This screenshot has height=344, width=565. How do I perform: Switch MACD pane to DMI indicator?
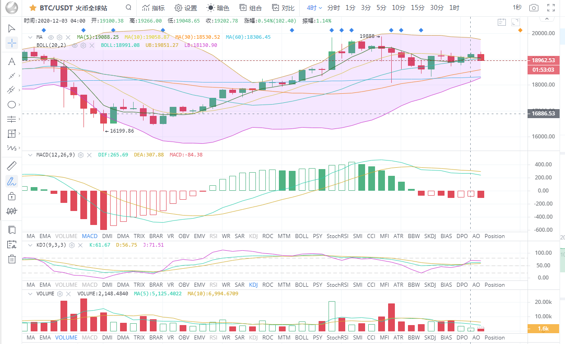(107, 236)
